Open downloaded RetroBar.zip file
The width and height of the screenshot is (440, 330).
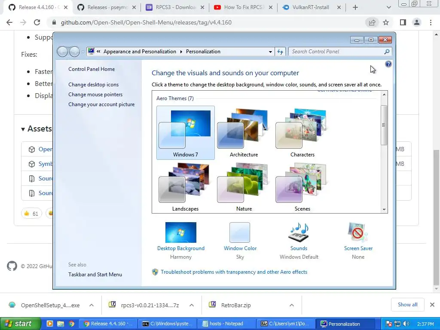coord(236,306)
